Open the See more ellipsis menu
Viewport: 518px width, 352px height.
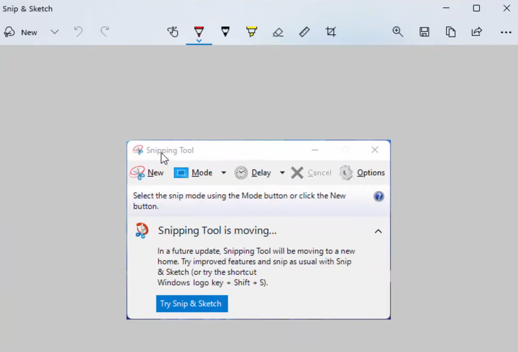click(506, 32)
